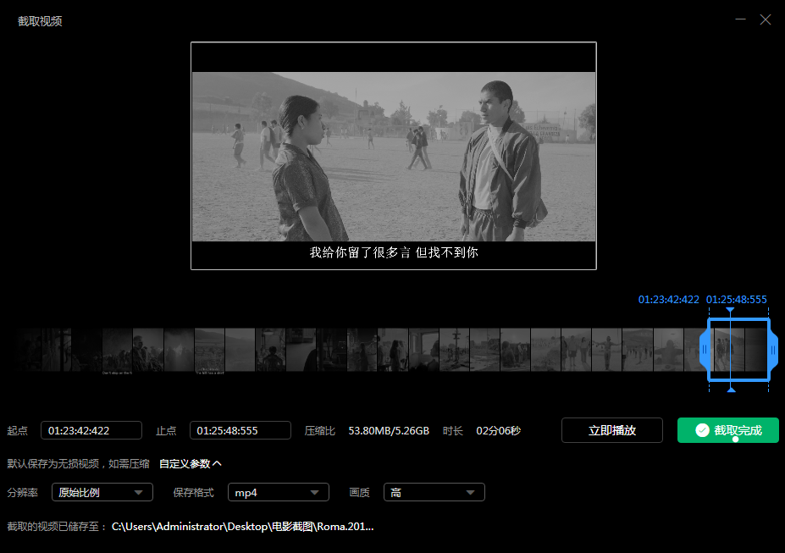The width and height of the screenshot is (785, 553).
Task: Open the saved clip file path link
Action: [242, 526]
